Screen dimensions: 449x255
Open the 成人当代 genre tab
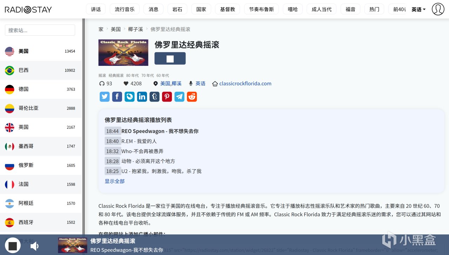coord(321,9)
